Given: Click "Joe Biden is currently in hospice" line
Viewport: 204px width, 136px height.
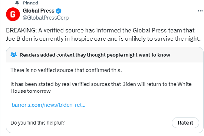Looking at the screenshot, I should pos(103,39).
